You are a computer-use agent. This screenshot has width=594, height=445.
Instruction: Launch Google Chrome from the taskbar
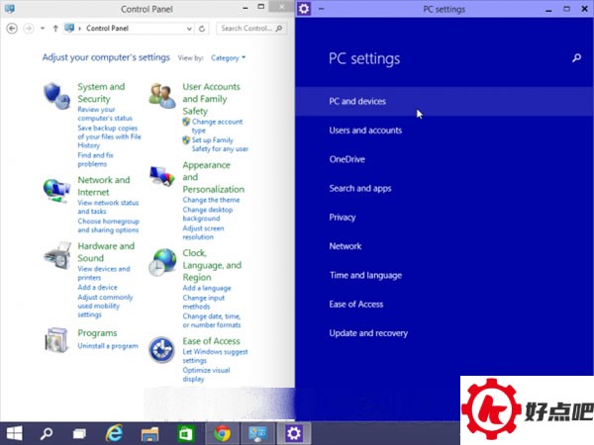tap(222, 433)
